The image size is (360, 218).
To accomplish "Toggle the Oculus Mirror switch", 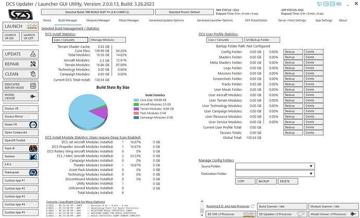I will pos(33,117).
